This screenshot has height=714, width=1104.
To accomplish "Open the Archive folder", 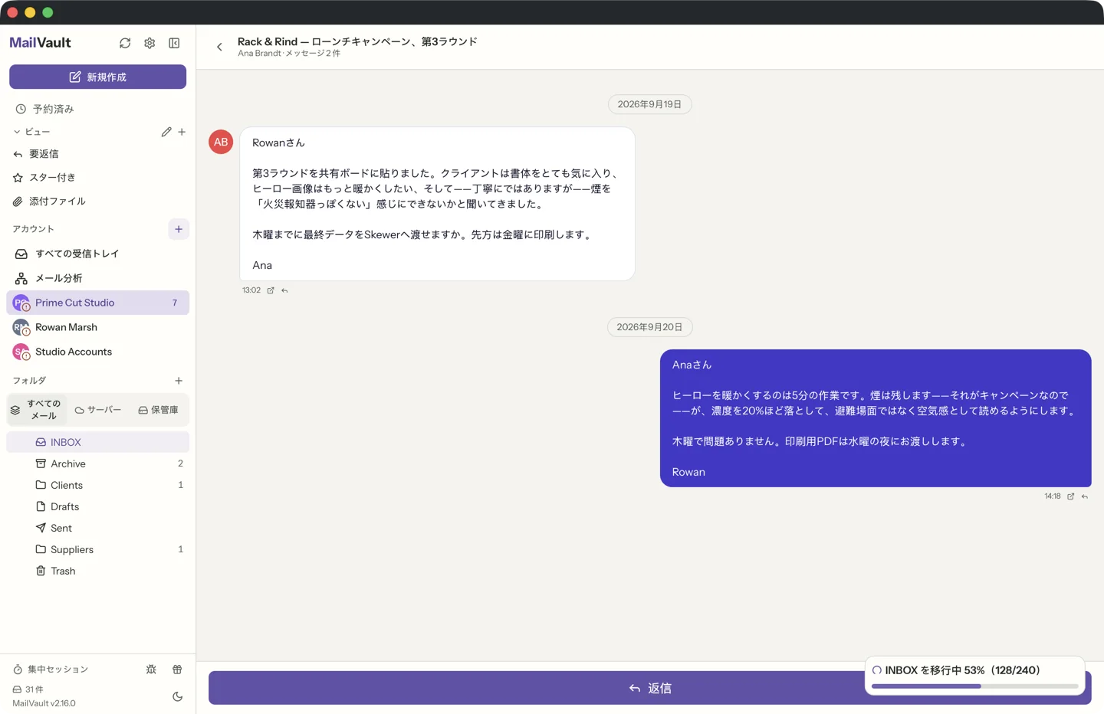I will [97, 463].
